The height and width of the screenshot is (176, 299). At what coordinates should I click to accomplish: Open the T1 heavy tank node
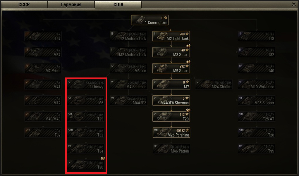pyautogui.click(x=86, y=84)
